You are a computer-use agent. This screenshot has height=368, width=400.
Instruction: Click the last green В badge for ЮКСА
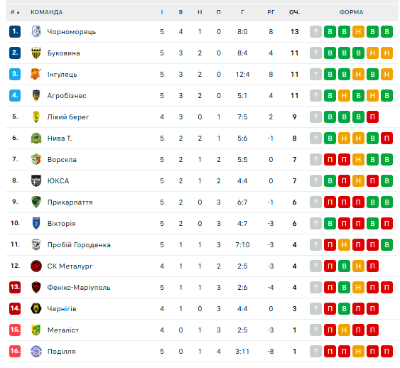387,181
